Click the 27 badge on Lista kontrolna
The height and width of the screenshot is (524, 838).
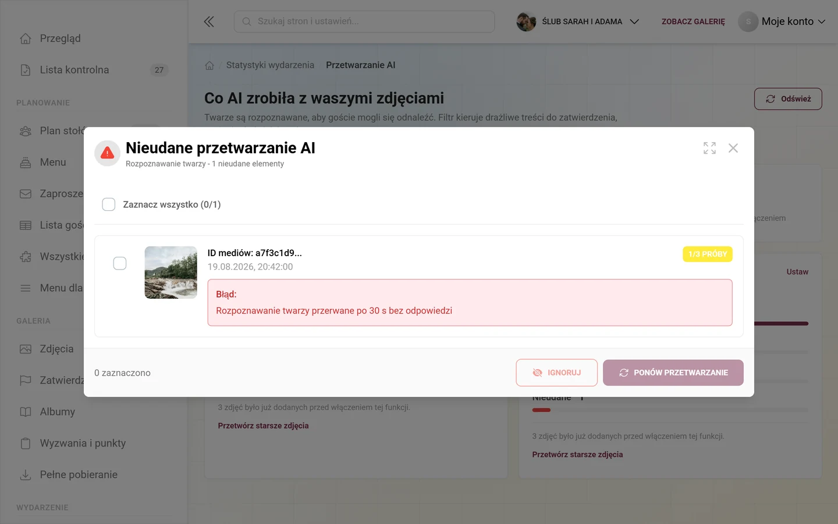(x=159, y=70)
